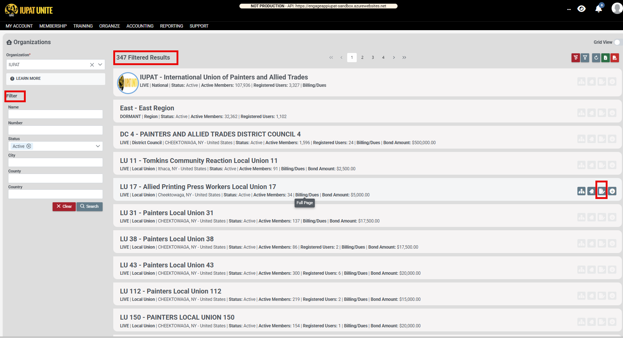This screenshot has width=623, height=338.
Task: Select page 4 in pagination
Action: click(x=383, y=58)
